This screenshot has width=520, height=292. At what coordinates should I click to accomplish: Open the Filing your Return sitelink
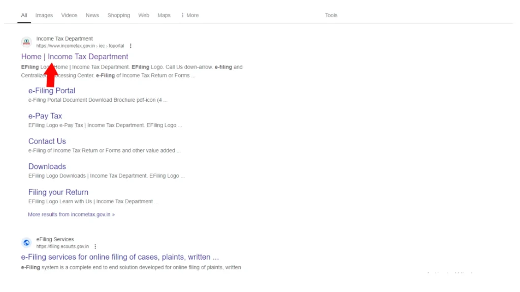tap(58, 192)
